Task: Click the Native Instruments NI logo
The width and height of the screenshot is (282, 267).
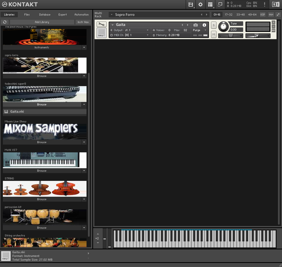Action: [x=275, y=4]
